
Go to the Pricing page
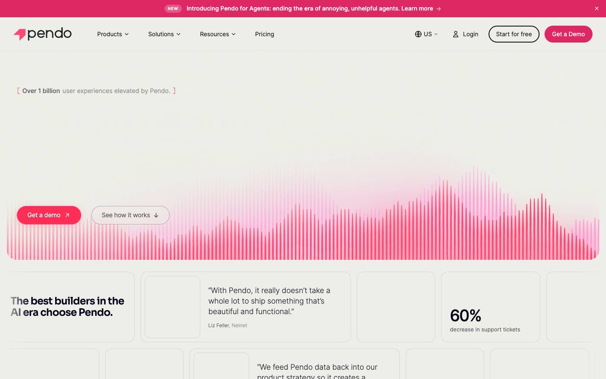(x=264, y=34)
